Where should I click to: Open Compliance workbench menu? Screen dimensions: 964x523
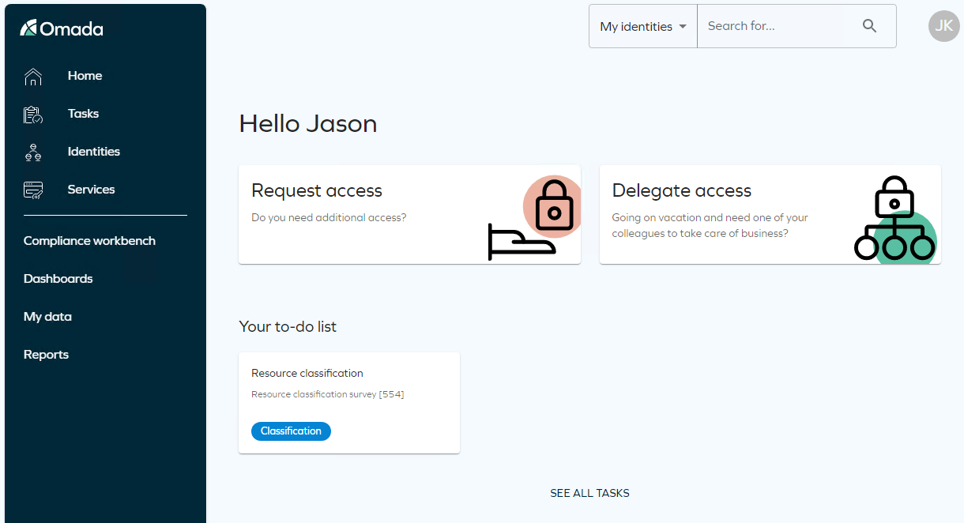(89, 241)
